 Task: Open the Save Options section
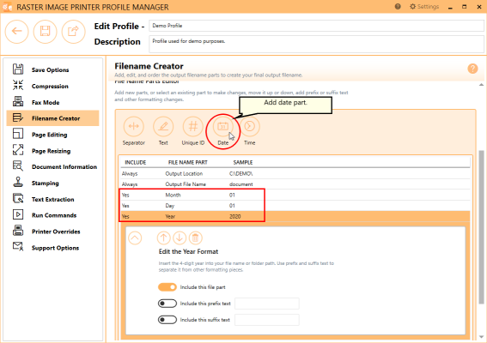[52, 69]
